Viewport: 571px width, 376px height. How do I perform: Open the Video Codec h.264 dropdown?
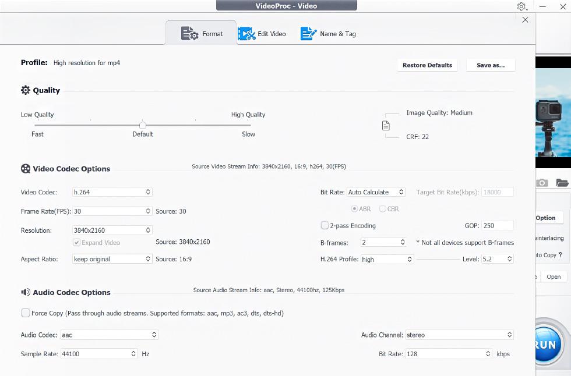pos(112,192)
